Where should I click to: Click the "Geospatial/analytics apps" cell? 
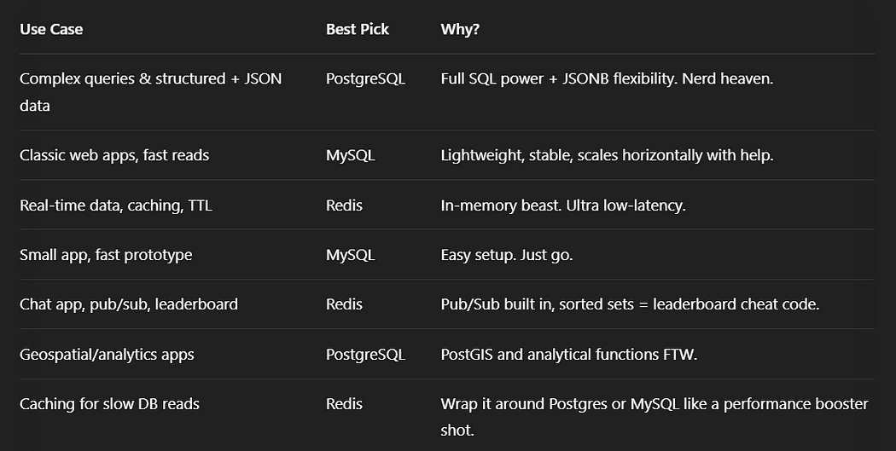(x=107, y=355)
